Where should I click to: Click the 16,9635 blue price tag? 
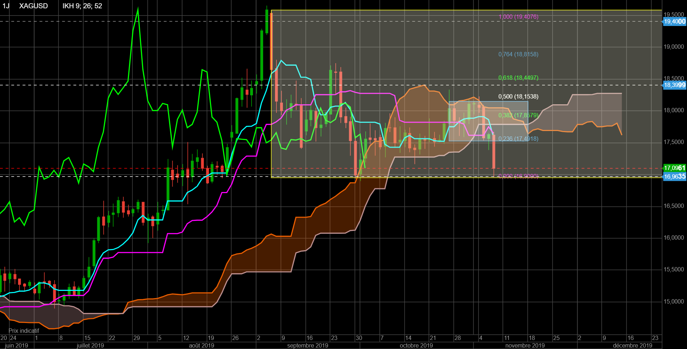[674, 176]
